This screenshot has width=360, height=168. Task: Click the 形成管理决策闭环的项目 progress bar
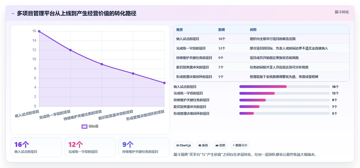(285, 114)
